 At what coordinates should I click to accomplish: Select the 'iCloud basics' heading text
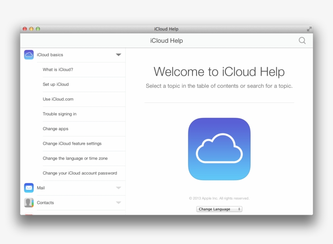pos(50,54)
